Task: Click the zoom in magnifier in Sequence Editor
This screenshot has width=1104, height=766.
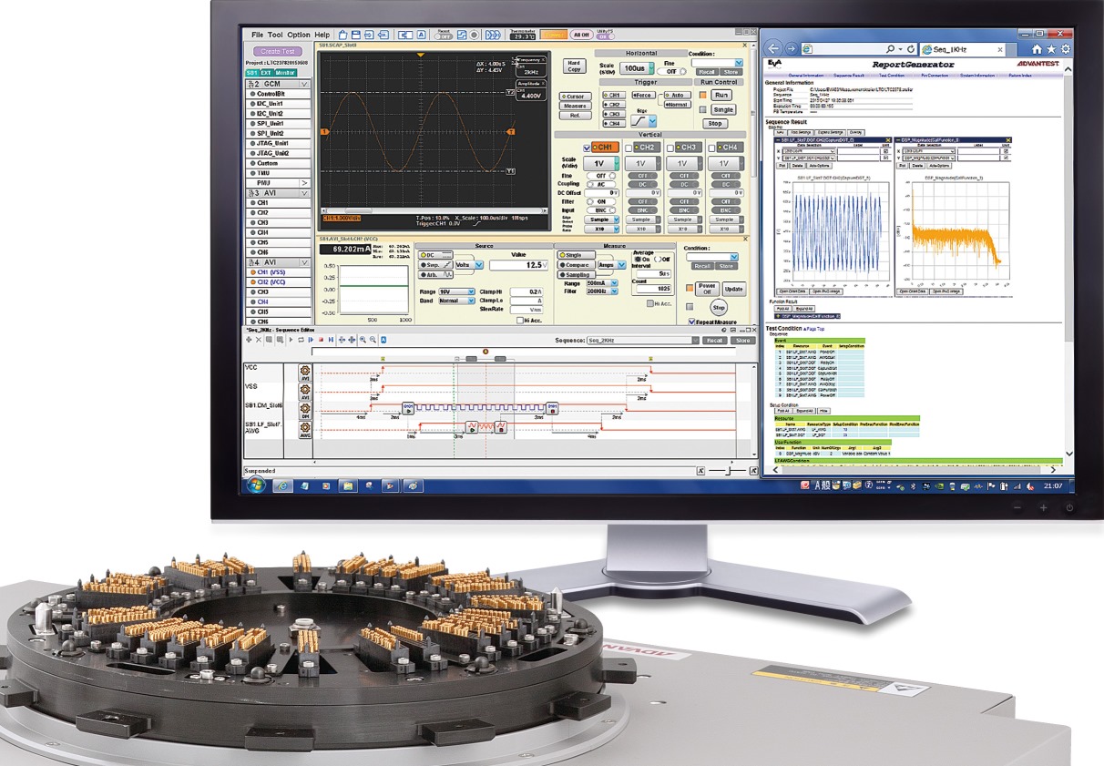Action: (362, 340)
